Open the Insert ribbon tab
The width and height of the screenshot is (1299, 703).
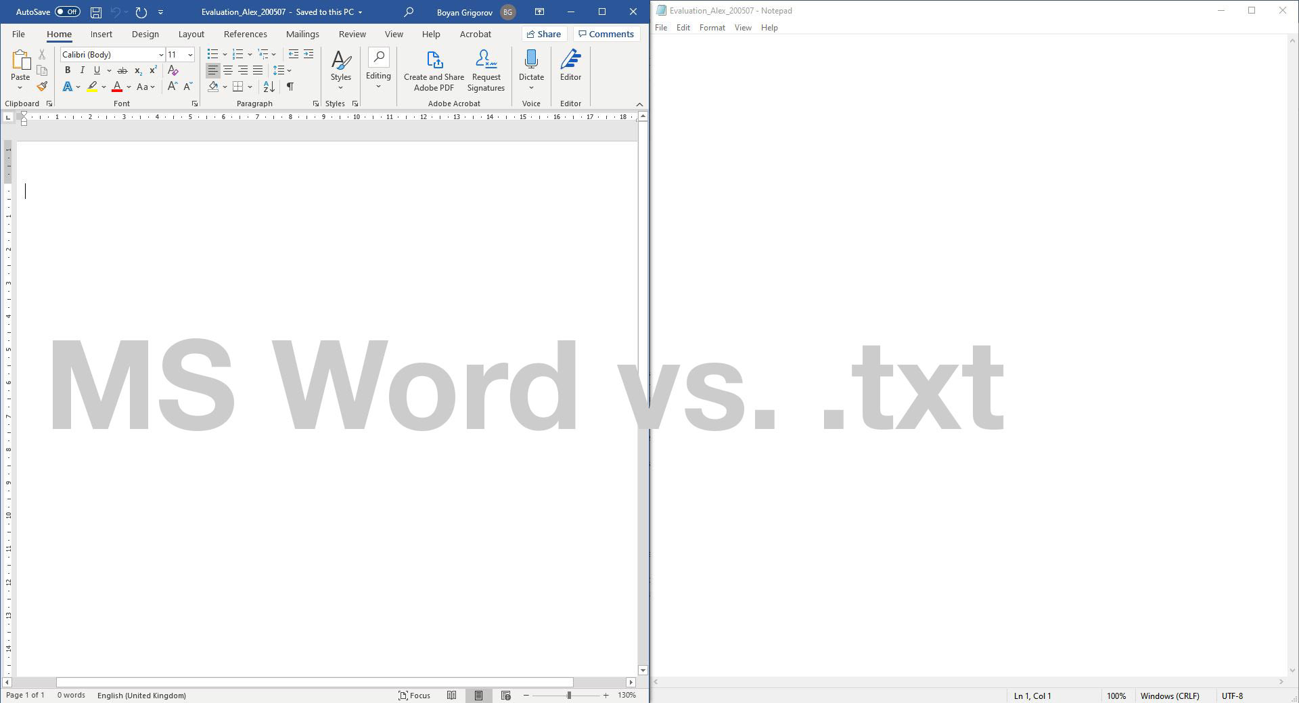pyautogui.click(x=101, y=34)
